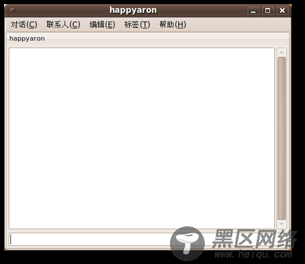Open the 标签(T) menu
Viewport: 305px width, 264px height.
137,24
